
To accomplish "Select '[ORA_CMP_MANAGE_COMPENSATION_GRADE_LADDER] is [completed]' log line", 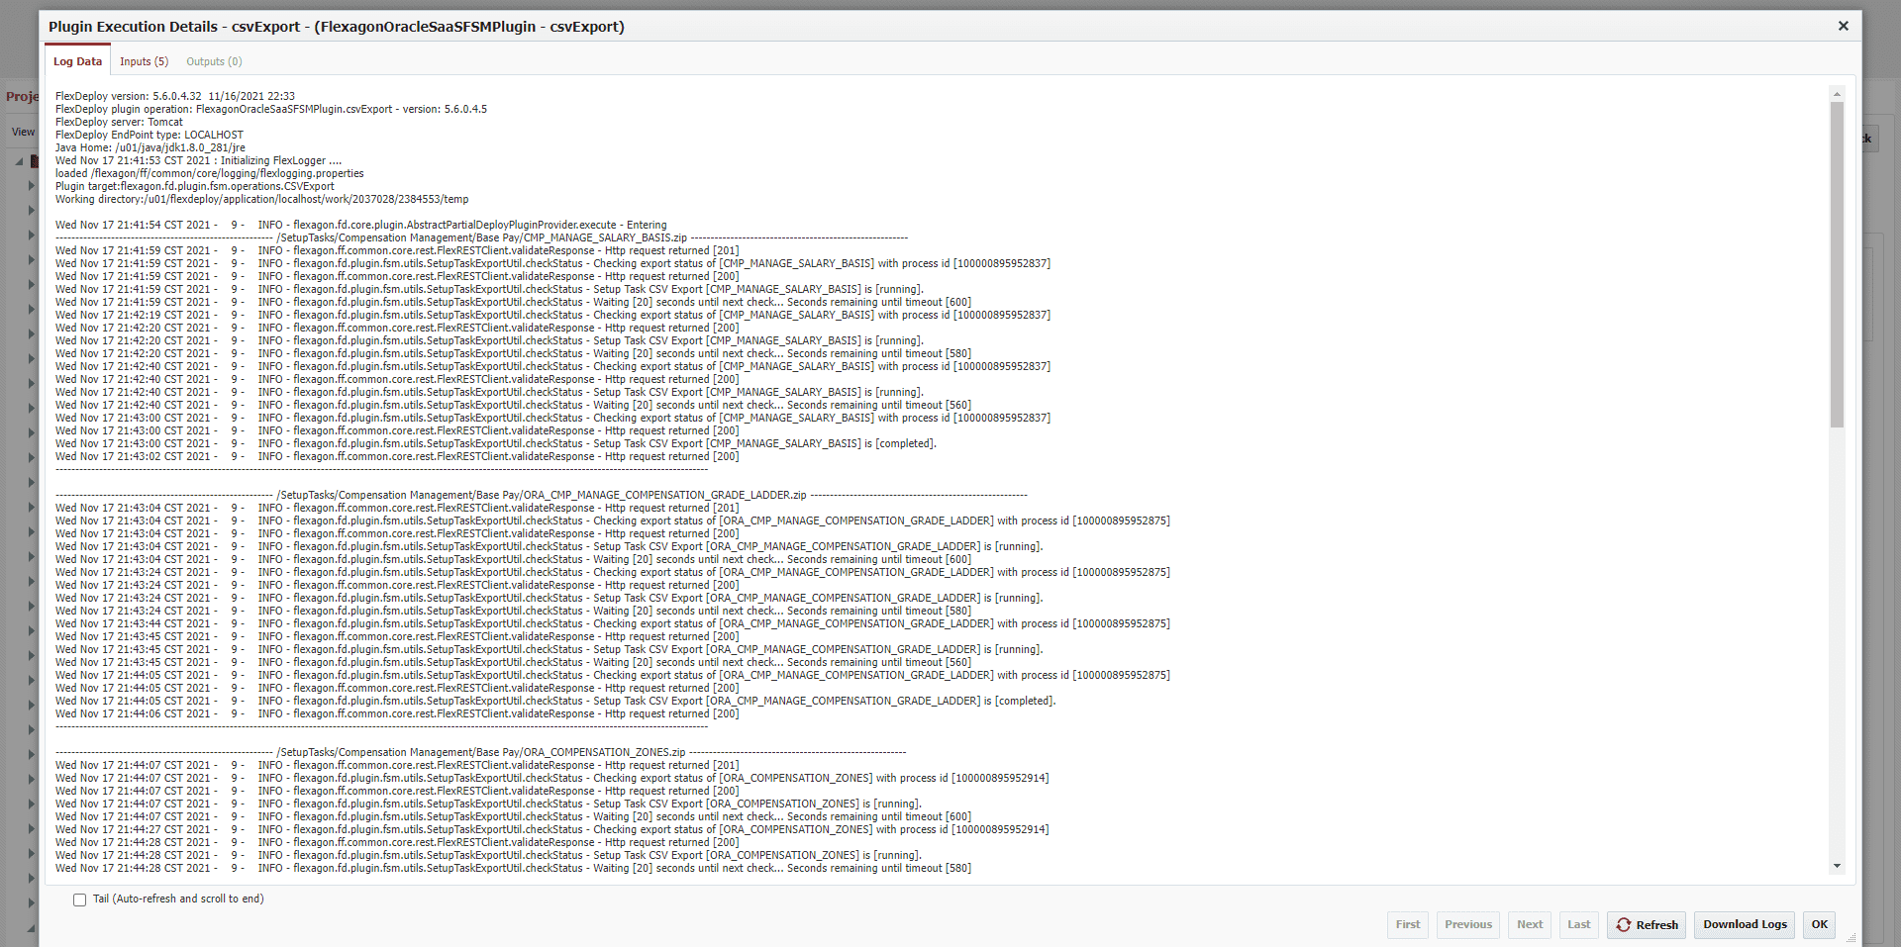I will pos(555,701).
